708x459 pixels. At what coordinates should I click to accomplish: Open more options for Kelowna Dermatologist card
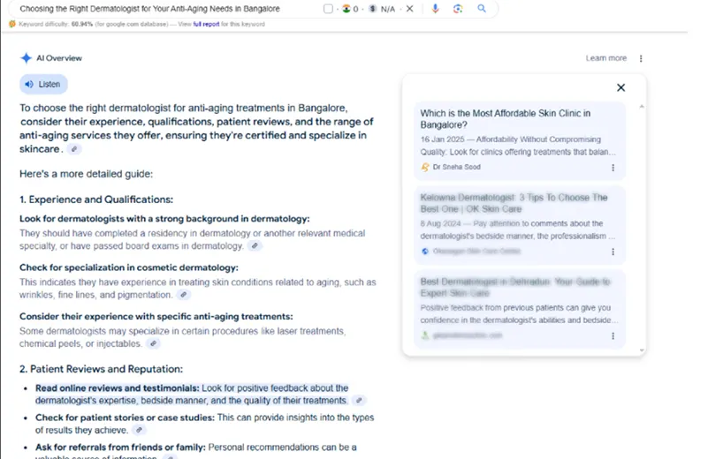click(x=613, y=252)
